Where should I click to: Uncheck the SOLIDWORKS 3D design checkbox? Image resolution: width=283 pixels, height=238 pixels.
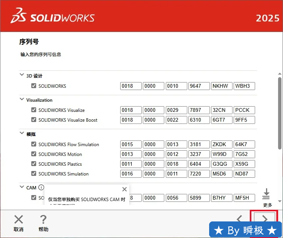[34, 86]
